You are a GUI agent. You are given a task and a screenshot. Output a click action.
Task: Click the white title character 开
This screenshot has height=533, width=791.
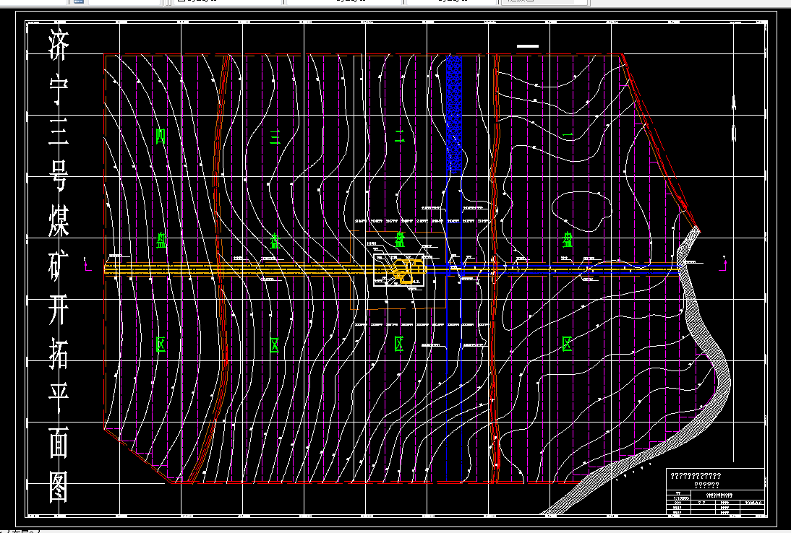click(59, 308)
